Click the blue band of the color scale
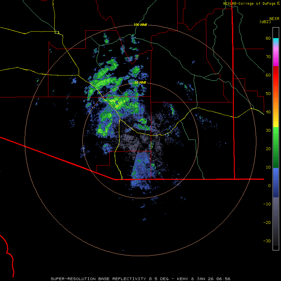Viewport: 281px width, 281px height. (276, 183)
